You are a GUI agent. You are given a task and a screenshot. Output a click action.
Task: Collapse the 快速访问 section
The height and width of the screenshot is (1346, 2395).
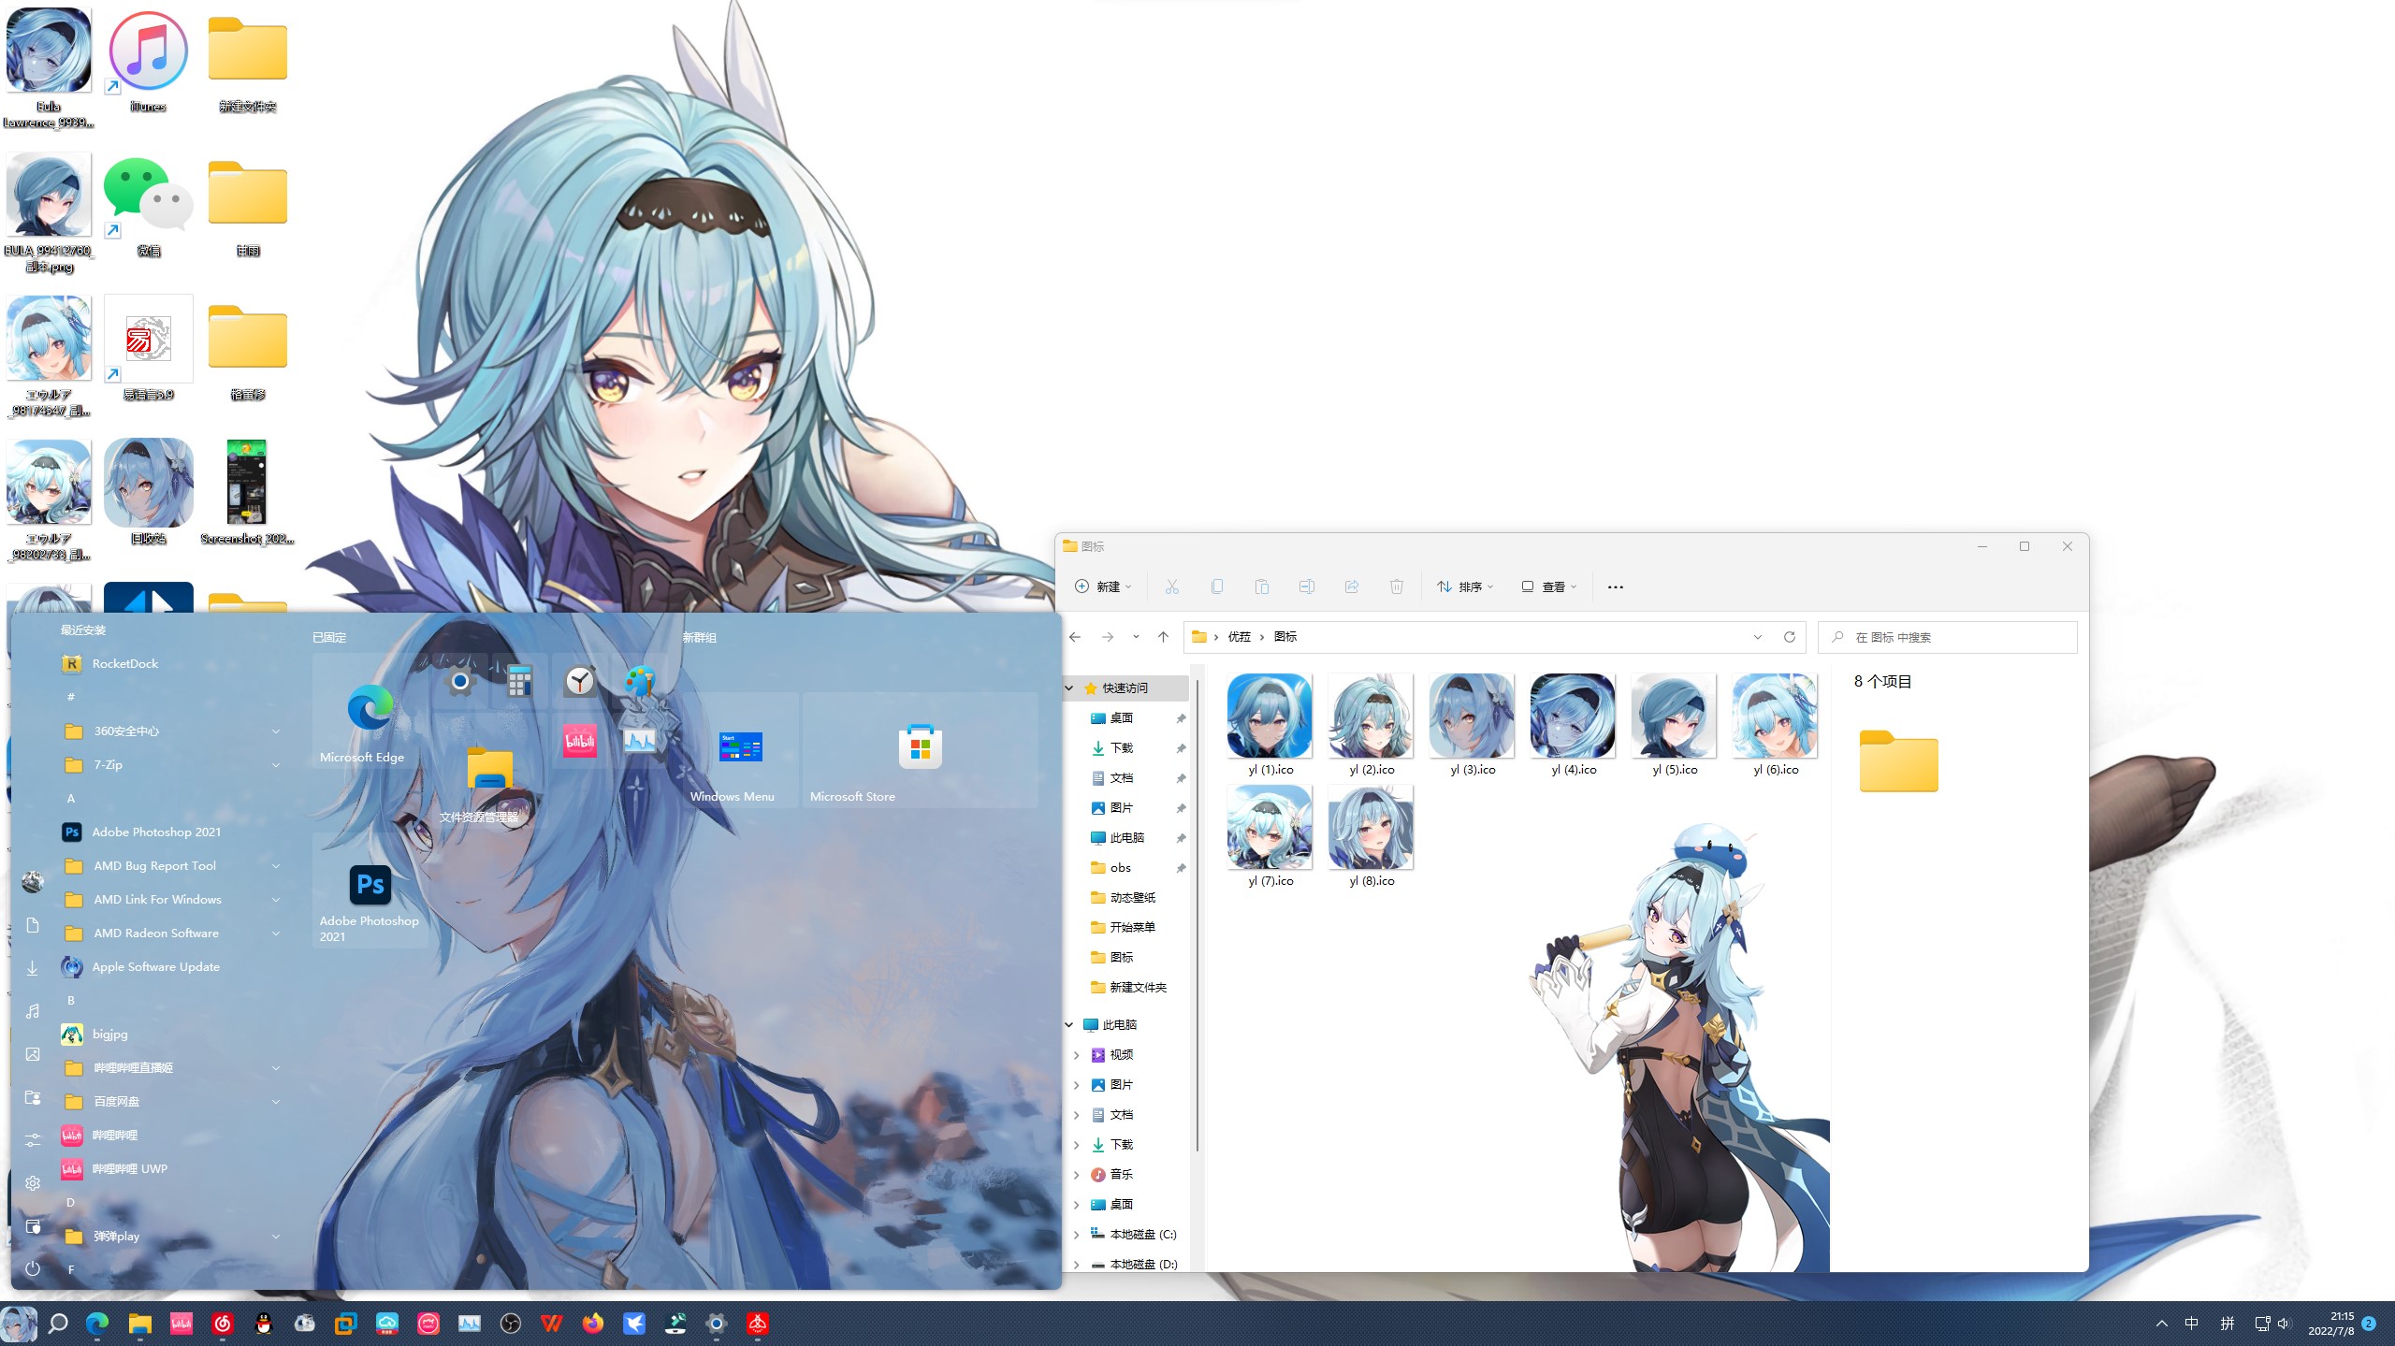(x=1069, y=687)
